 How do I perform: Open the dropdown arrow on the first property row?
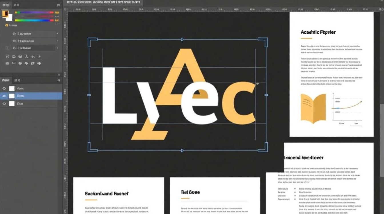pos(57,34)
